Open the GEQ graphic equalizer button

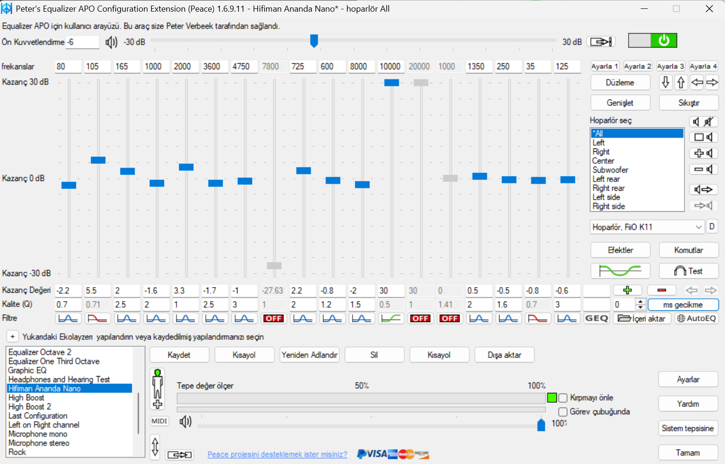pos(596,318)
